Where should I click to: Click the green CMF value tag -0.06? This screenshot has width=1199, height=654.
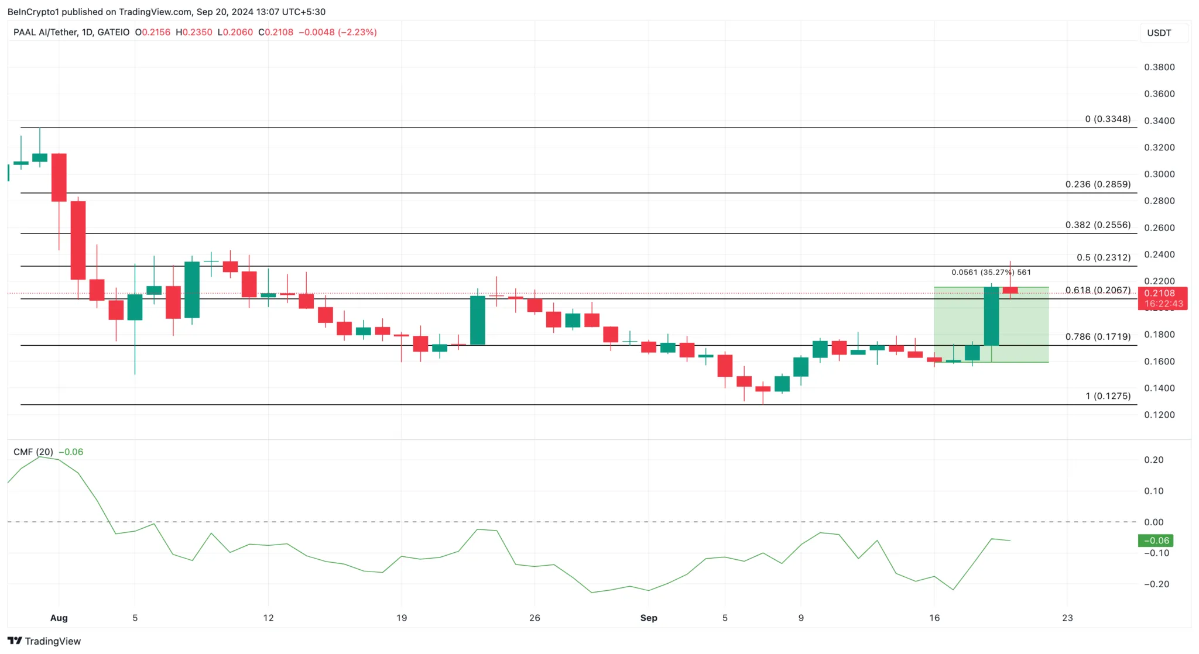[1156, 541]
